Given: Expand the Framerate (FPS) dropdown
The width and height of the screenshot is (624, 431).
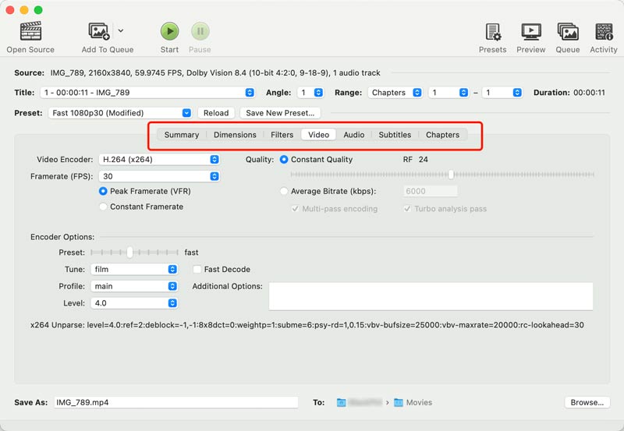Looking at the screenshot, I should coord(159,176).
